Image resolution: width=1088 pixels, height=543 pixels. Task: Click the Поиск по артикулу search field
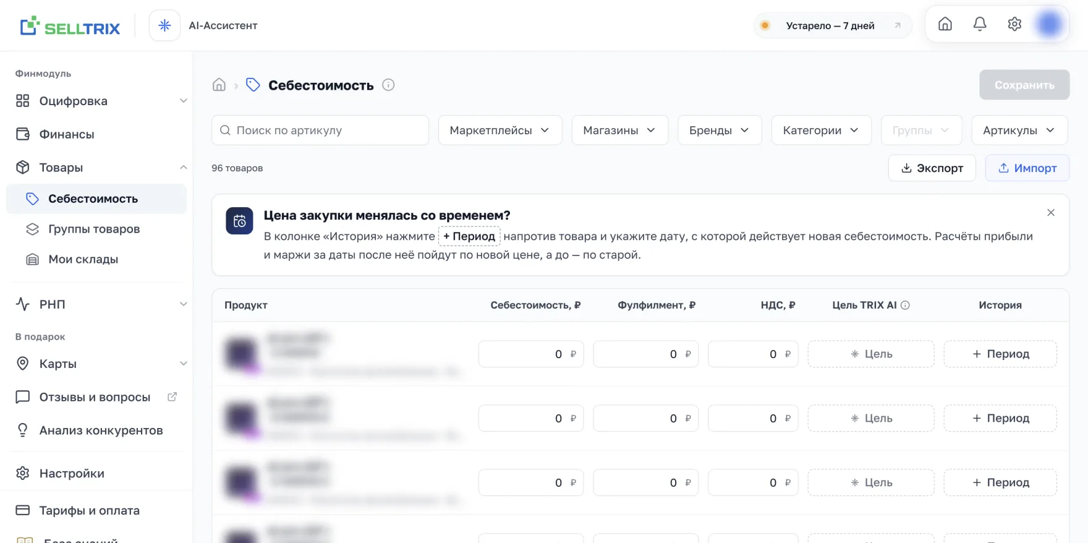point(320,130)
